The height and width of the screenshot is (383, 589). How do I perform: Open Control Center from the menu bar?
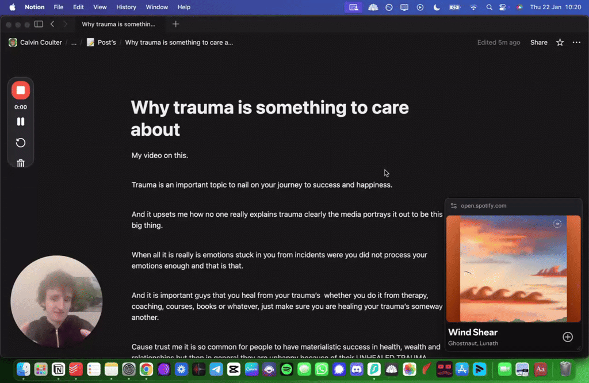[502, 7]
